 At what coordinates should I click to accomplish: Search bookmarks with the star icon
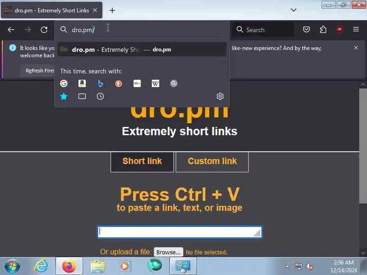[64, 96]
